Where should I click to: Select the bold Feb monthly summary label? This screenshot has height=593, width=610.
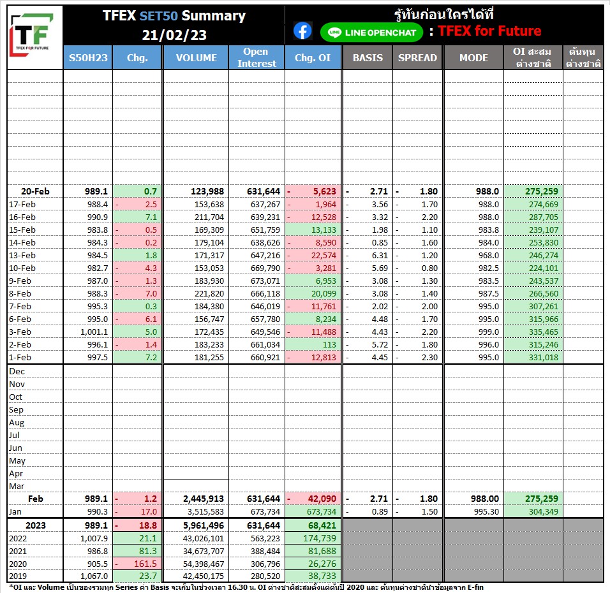pyautogui.click(x=35, y=499)
